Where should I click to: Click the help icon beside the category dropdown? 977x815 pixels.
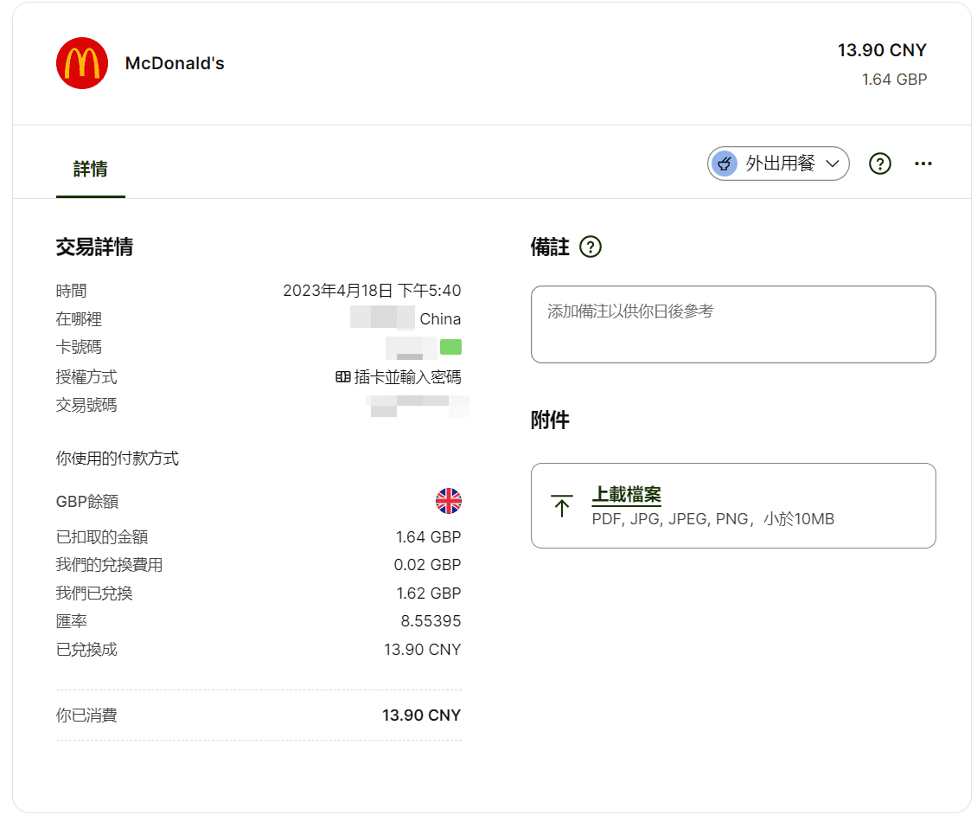coord(880,164)
